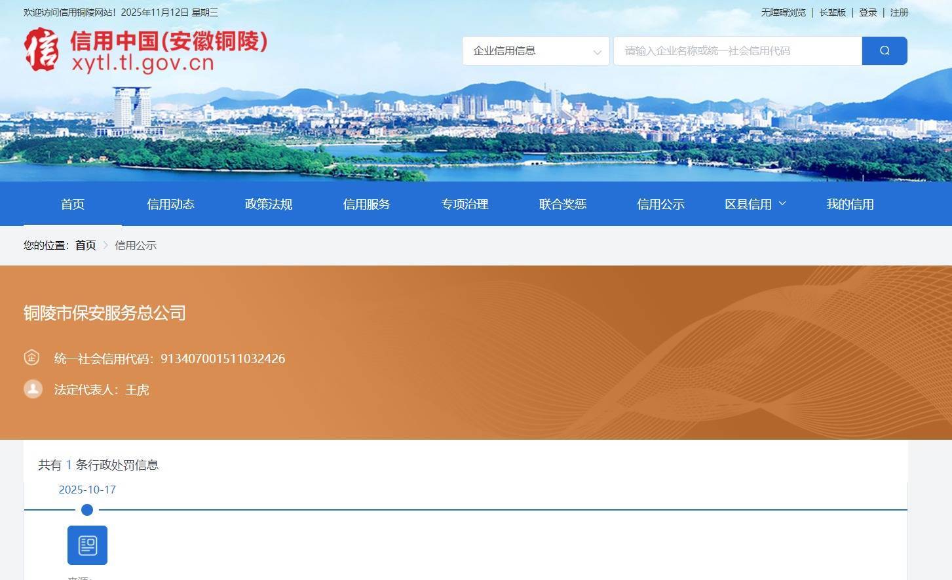Click the blue dot on the timeline
This screenshot has width=952, height=580.
point(86,510)
